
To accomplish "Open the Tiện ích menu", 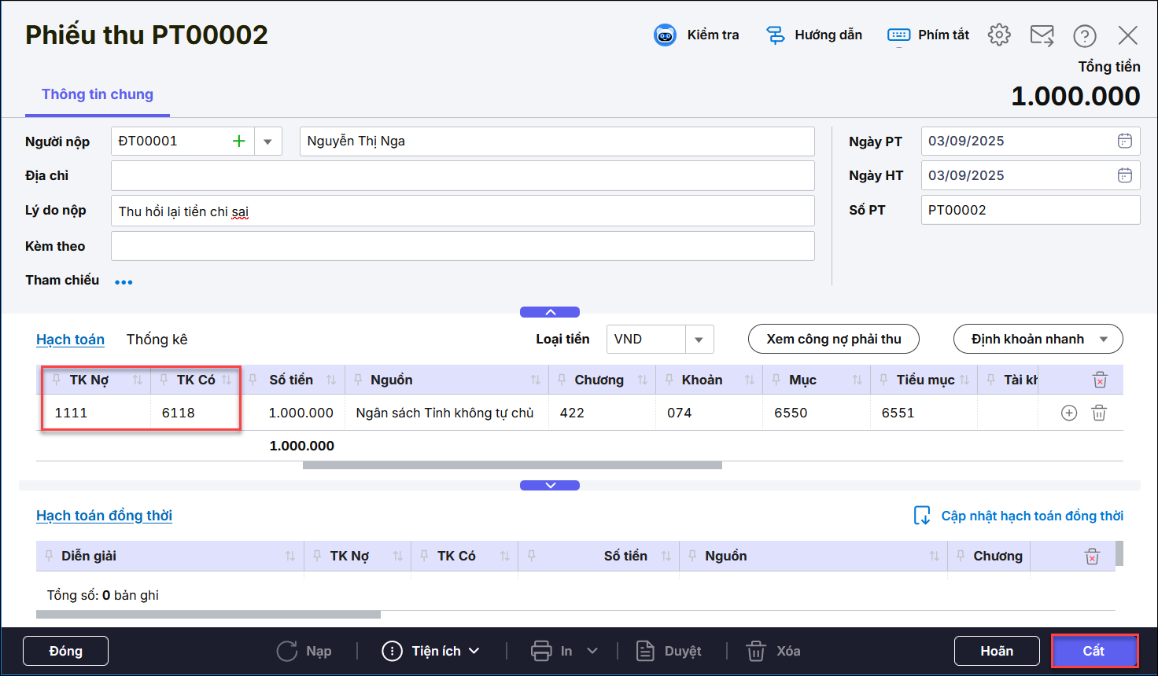I will tap(430, 651).
